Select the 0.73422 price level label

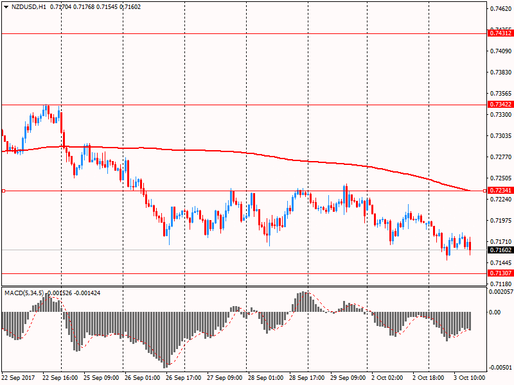[x=501, y=105]
